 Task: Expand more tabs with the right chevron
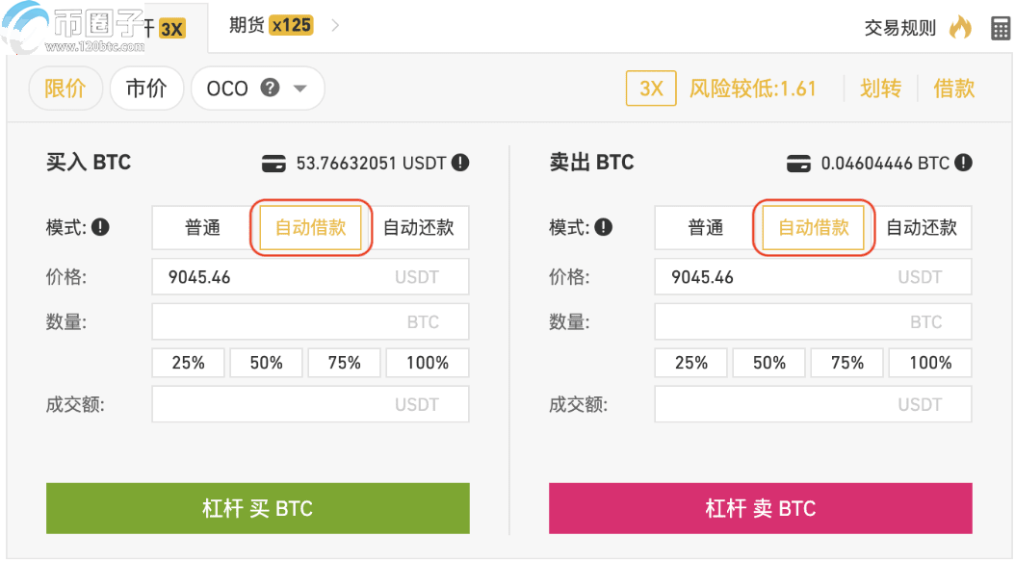point(335,25)
